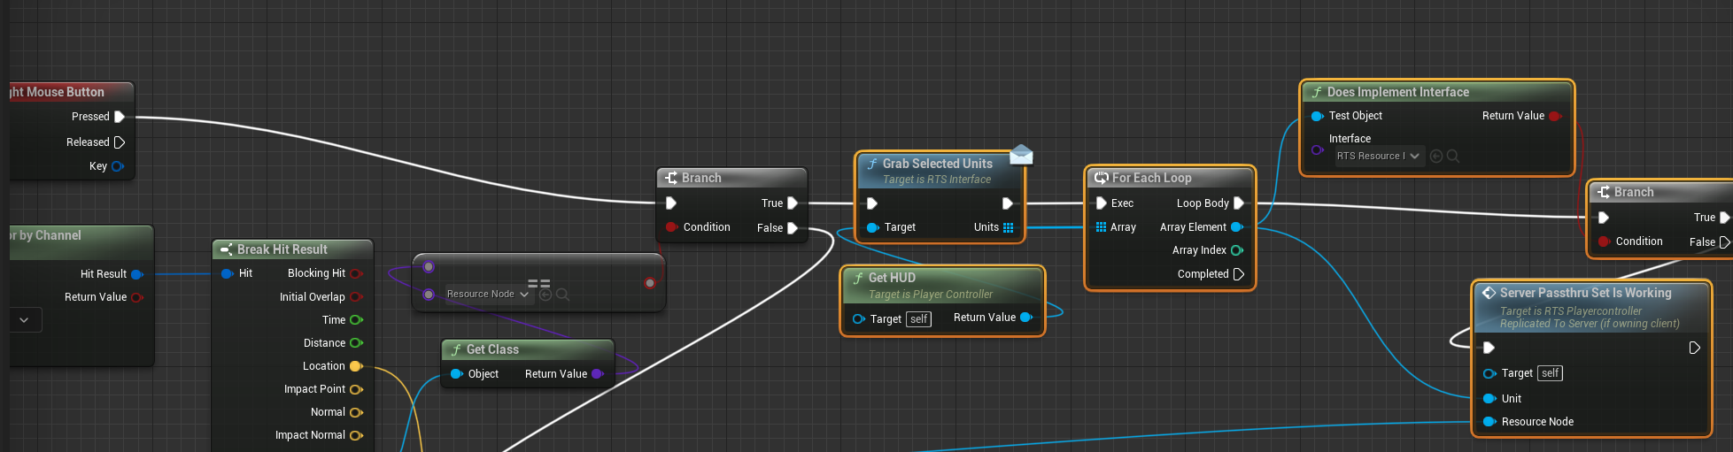The height and width of the screenshot is (452, 1733).
Task: Click the equals node result output pin
Action: [650, 283]
